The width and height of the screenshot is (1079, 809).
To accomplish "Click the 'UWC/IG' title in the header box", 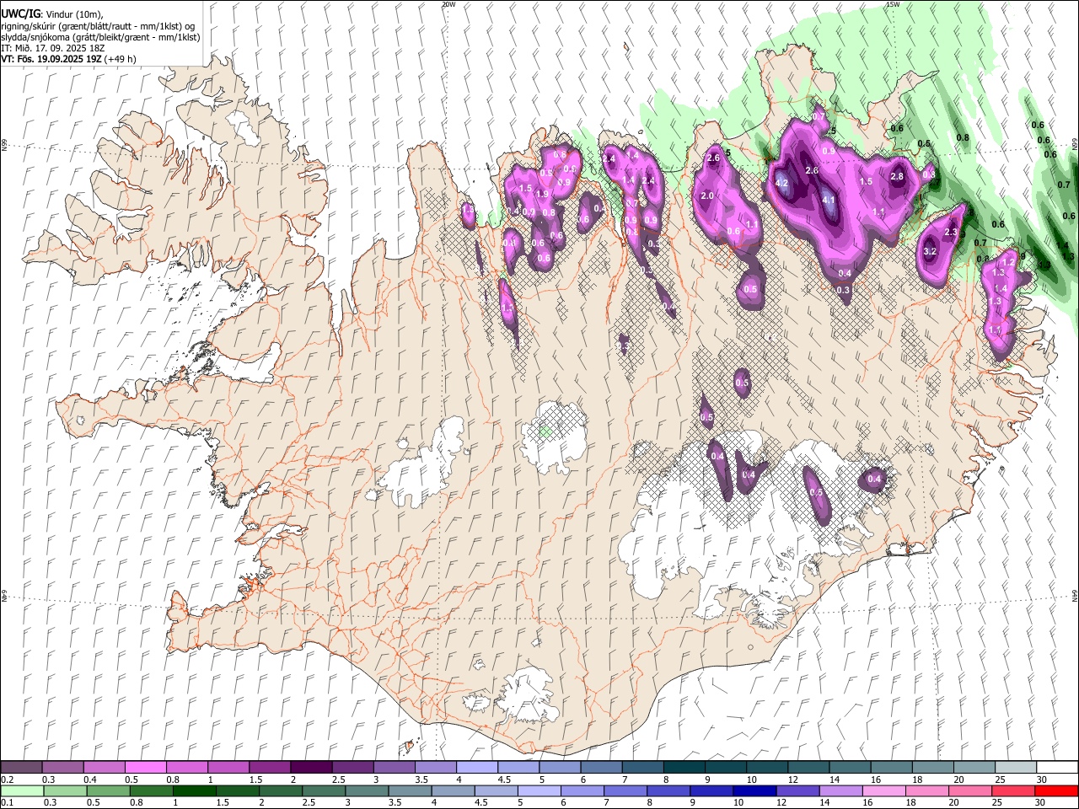I will click(19, 13).
